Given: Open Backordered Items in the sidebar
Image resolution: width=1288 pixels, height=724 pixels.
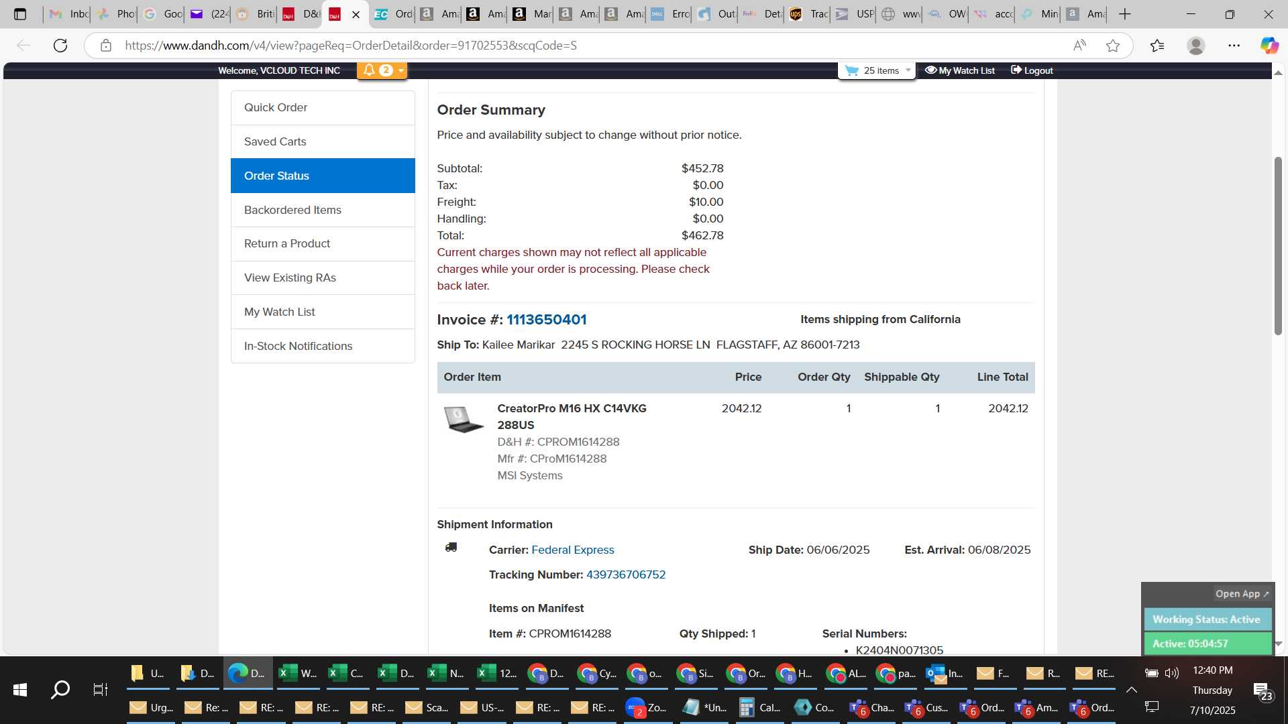Looking at the screenshot, I should pos(323,210).
